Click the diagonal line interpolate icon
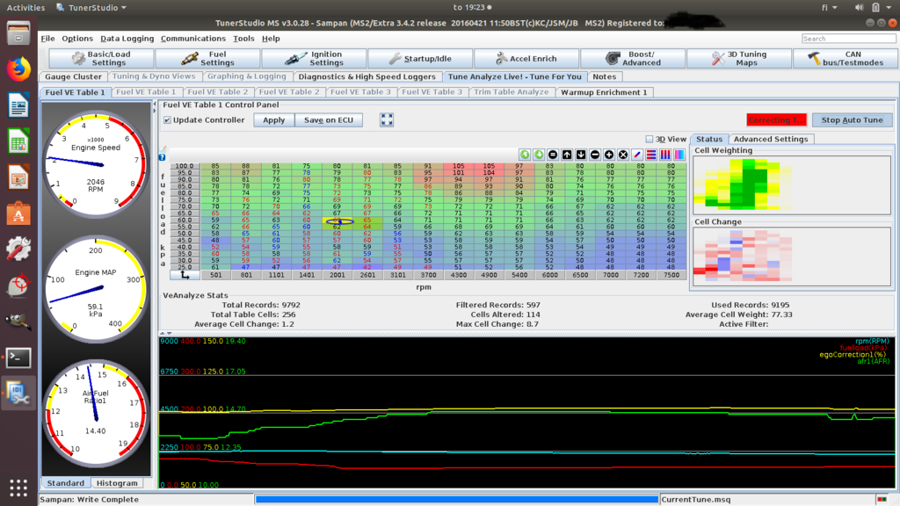This screenshot has height=506, width=900. [637, 155]
